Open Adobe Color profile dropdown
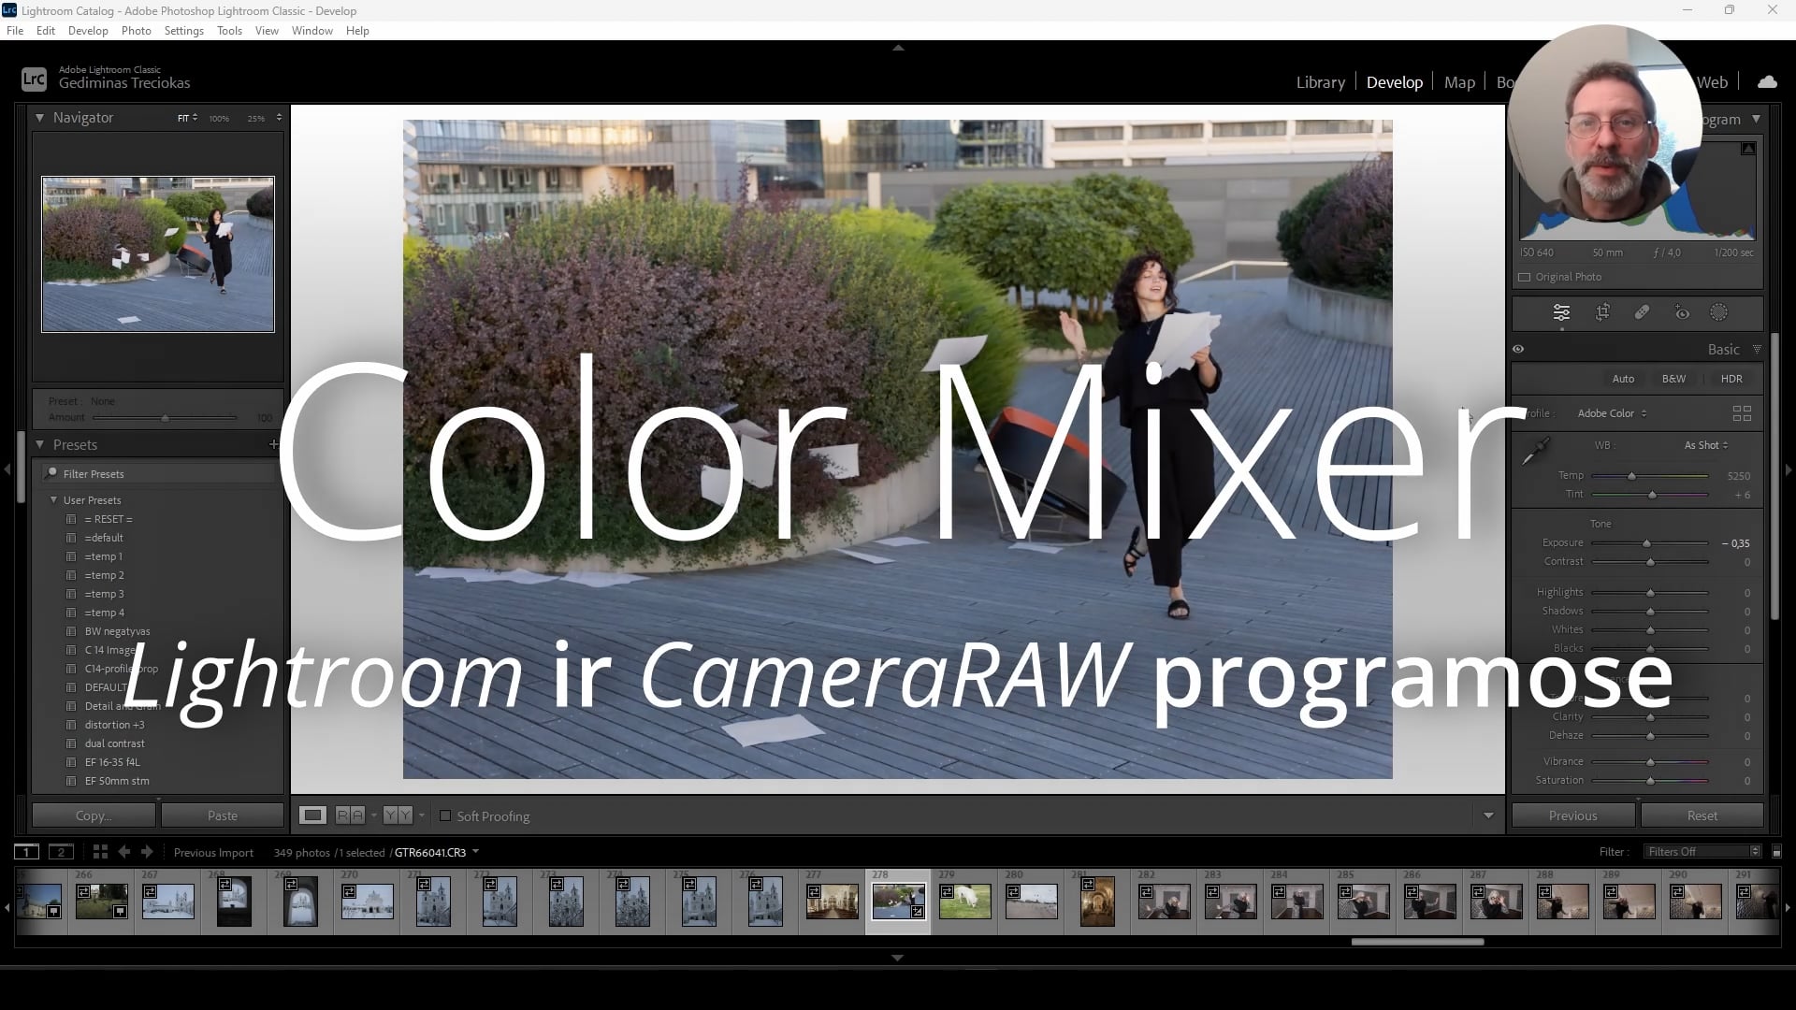Image resolution: width=1796 pixels, height=1010 pixels. pyautogui.click(x=1612, y=413)
